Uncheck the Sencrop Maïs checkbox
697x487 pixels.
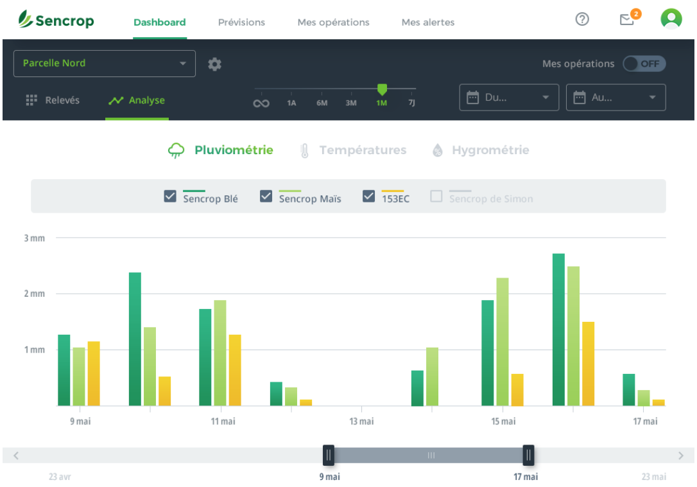pyautogui.click(x=266, y=197)
